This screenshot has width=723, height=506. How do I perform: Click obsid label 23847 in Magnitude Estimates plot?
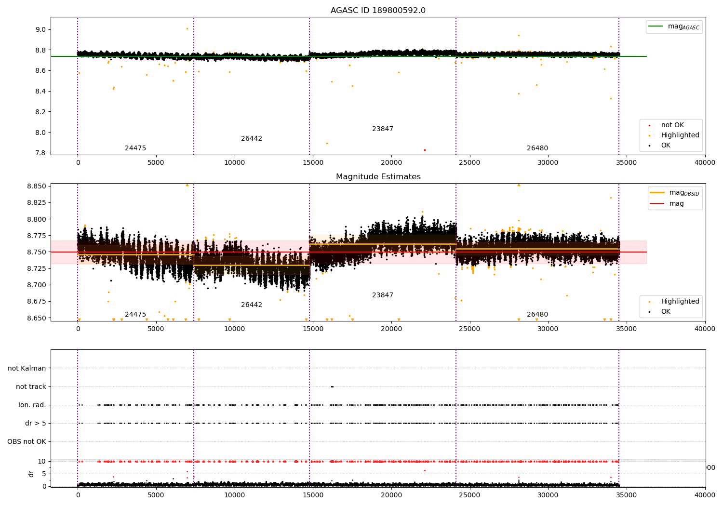(x=383, y=295)
